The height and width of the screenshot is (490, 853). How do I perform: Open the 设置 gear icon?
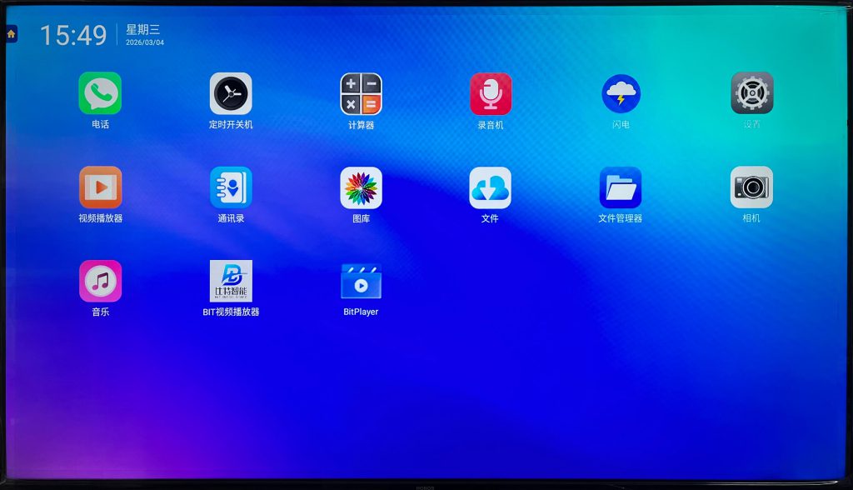point(751,93)
